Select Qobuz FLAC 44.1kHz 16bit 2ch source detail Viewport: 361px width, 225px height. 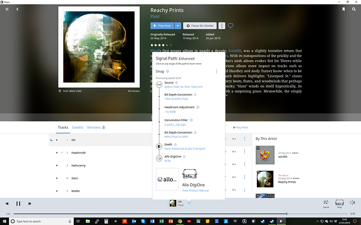184,87
